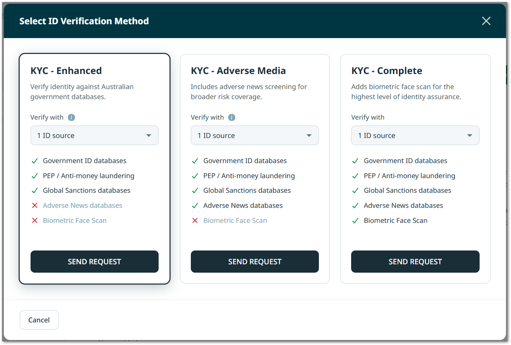Viewport: 511px width, 345px height.
Task: Select the KYC - Complete card title
Action: point(387,71)
